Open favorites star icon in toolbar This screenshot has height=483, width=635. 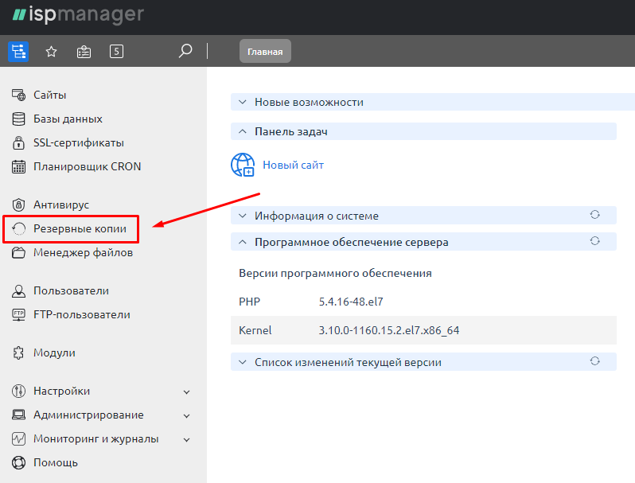pyautogui.click(x=51, y=52)
